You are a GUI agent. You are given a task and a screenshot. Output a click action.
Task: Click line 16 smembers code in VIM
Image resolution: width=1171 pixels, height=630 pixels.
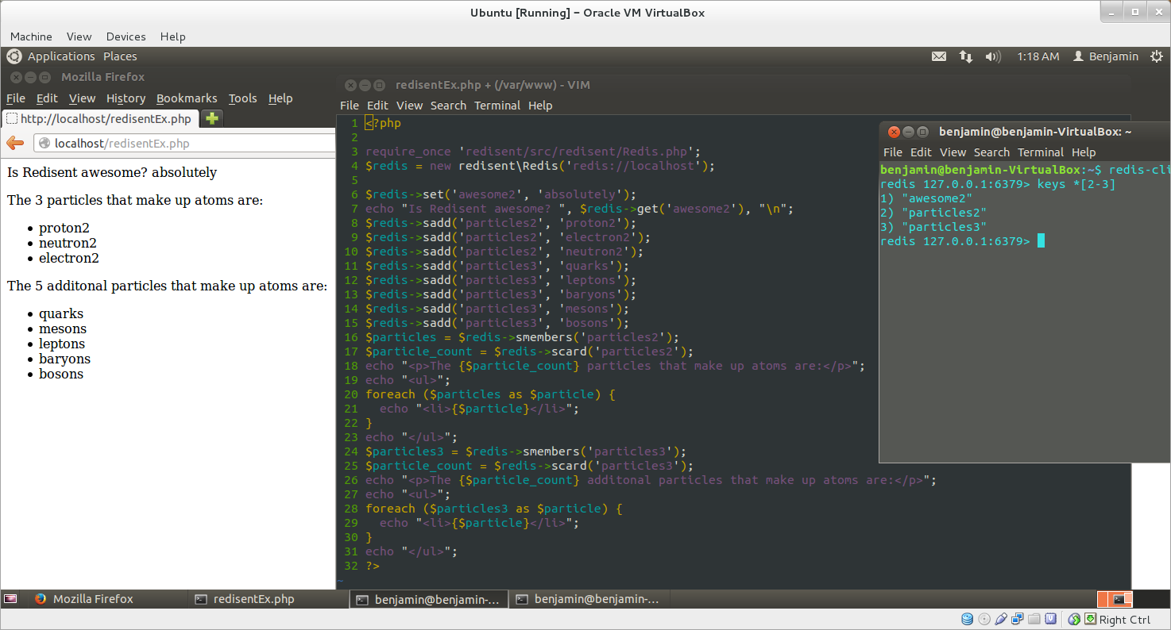pos(523,337)
